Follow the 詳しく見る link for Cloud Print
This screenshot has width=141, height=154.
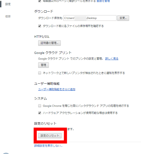coord(112,59)
